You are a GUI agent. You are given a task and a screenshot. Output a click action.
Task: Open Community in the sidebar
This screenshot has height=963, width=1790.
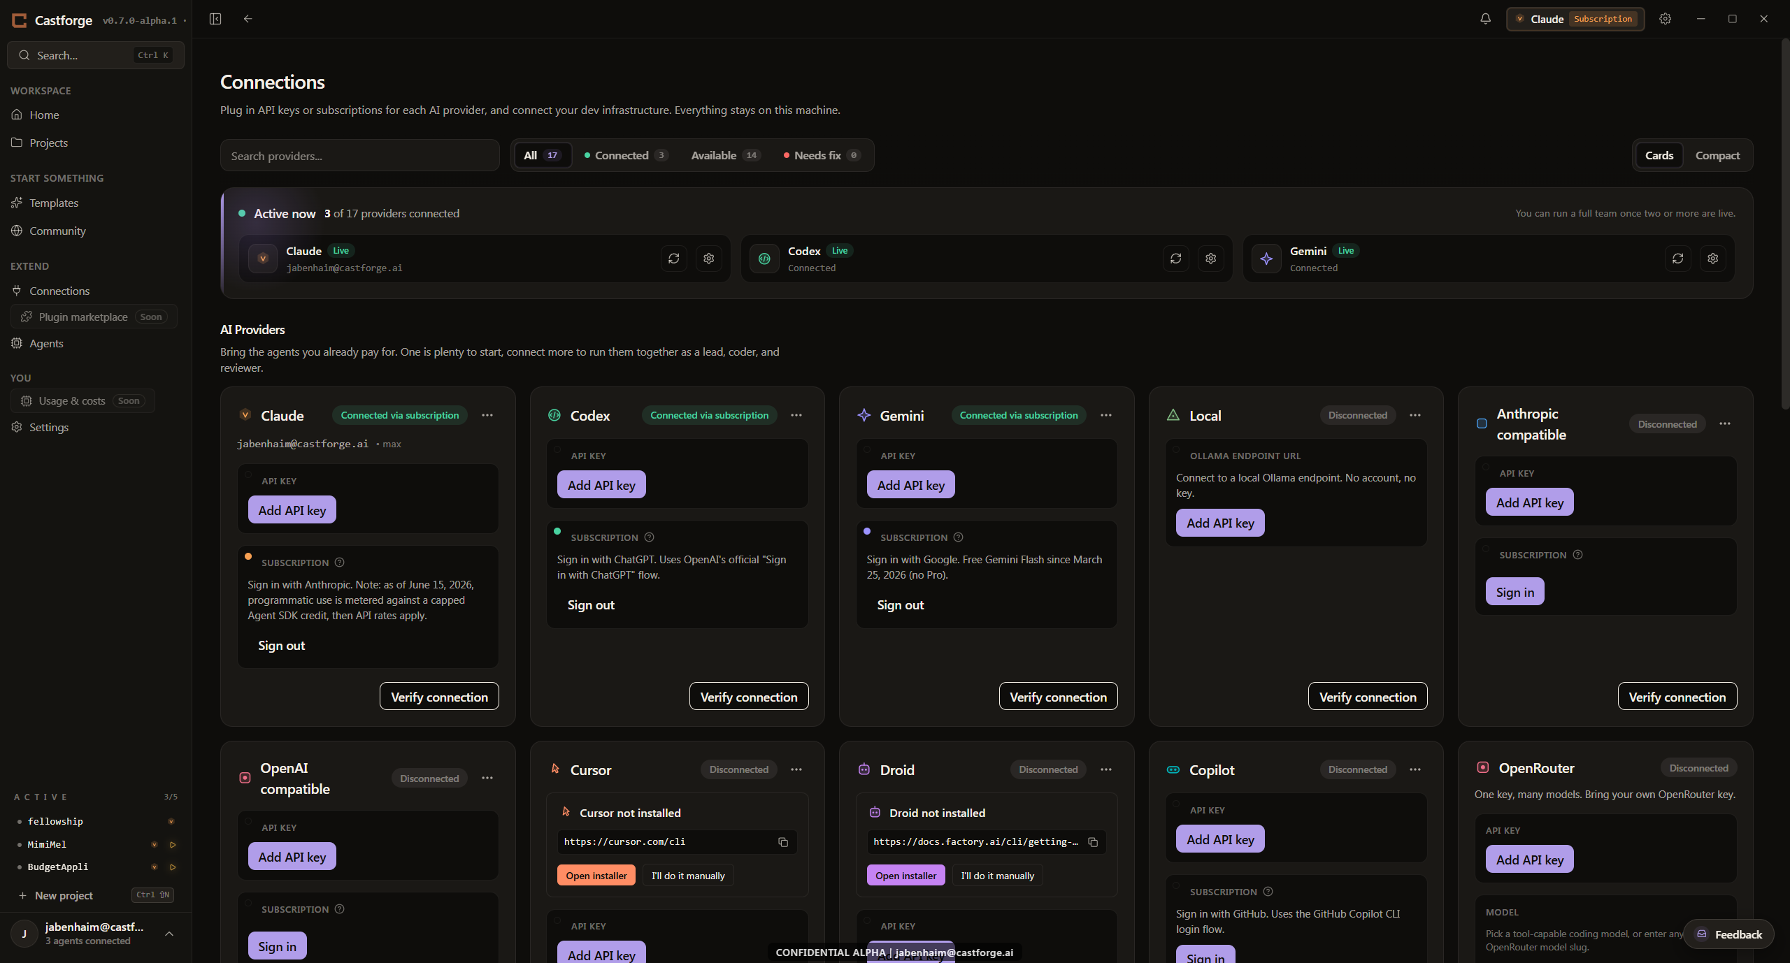click(96, 231)
